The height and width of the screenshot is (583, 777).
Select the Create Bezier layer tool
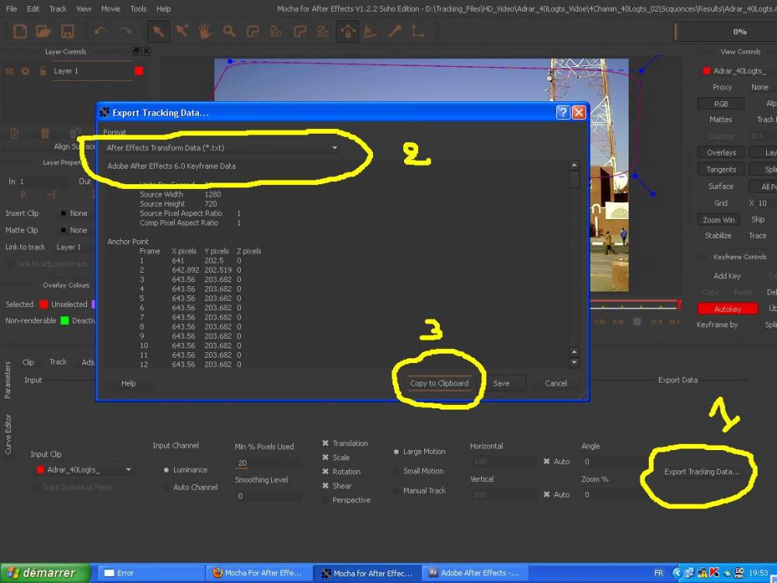(x=300, y=32)
